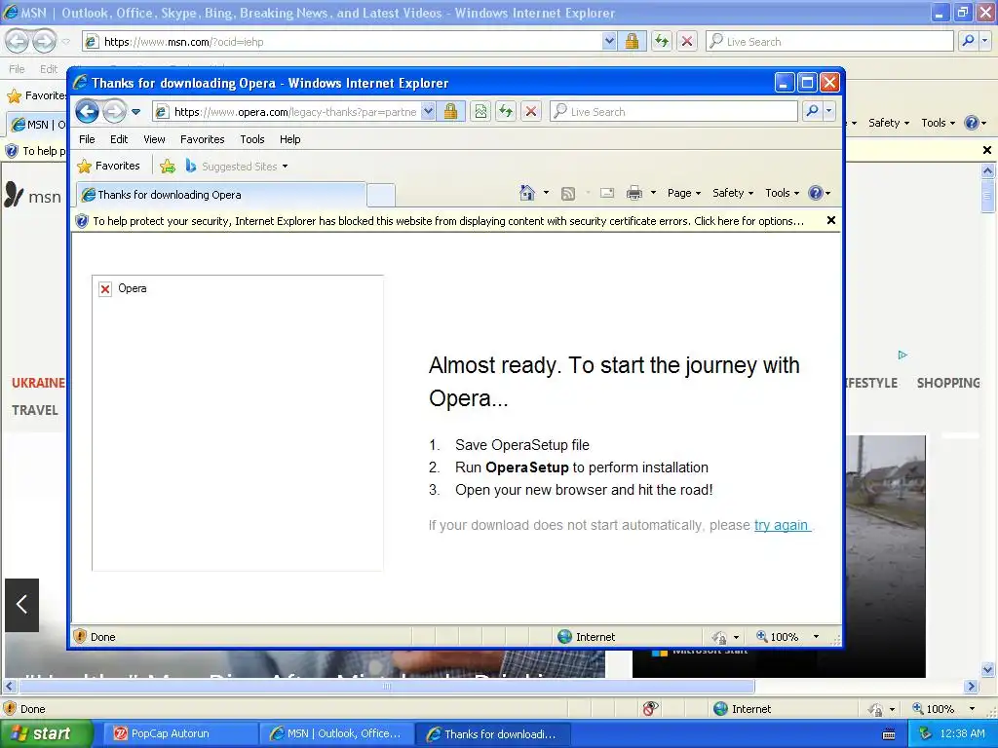Open zoom level 100% in Opera window
Screen dimensions: 998x748
(x=787, y=637)
